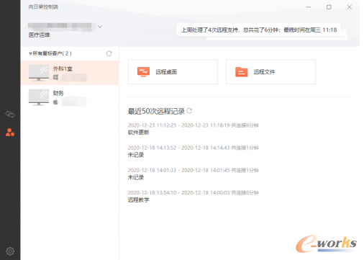Click the orange 远程桌面 icon
This screenshot has height=260, width=364.
tap(143, 72)
